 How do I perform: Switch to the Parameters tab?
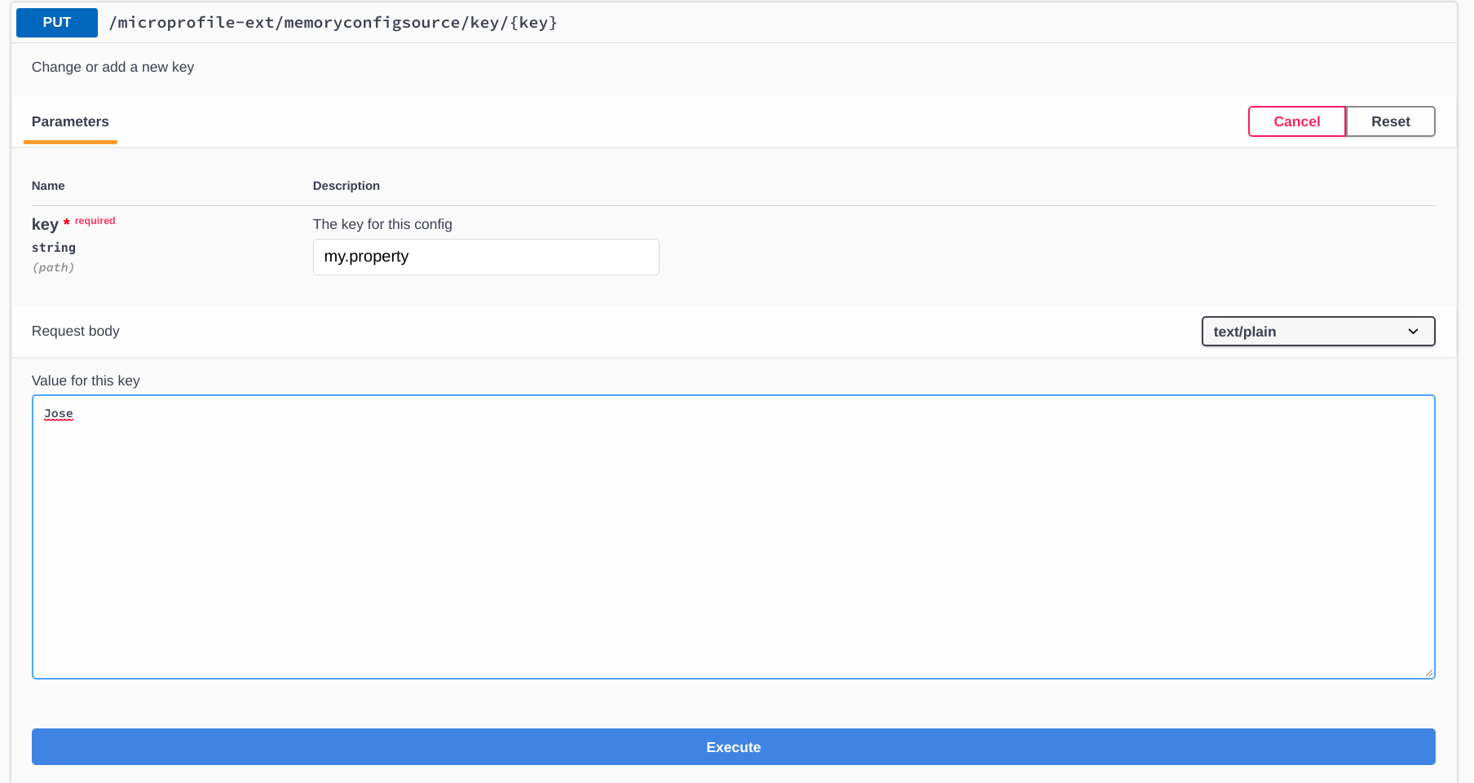click(69, 121)
